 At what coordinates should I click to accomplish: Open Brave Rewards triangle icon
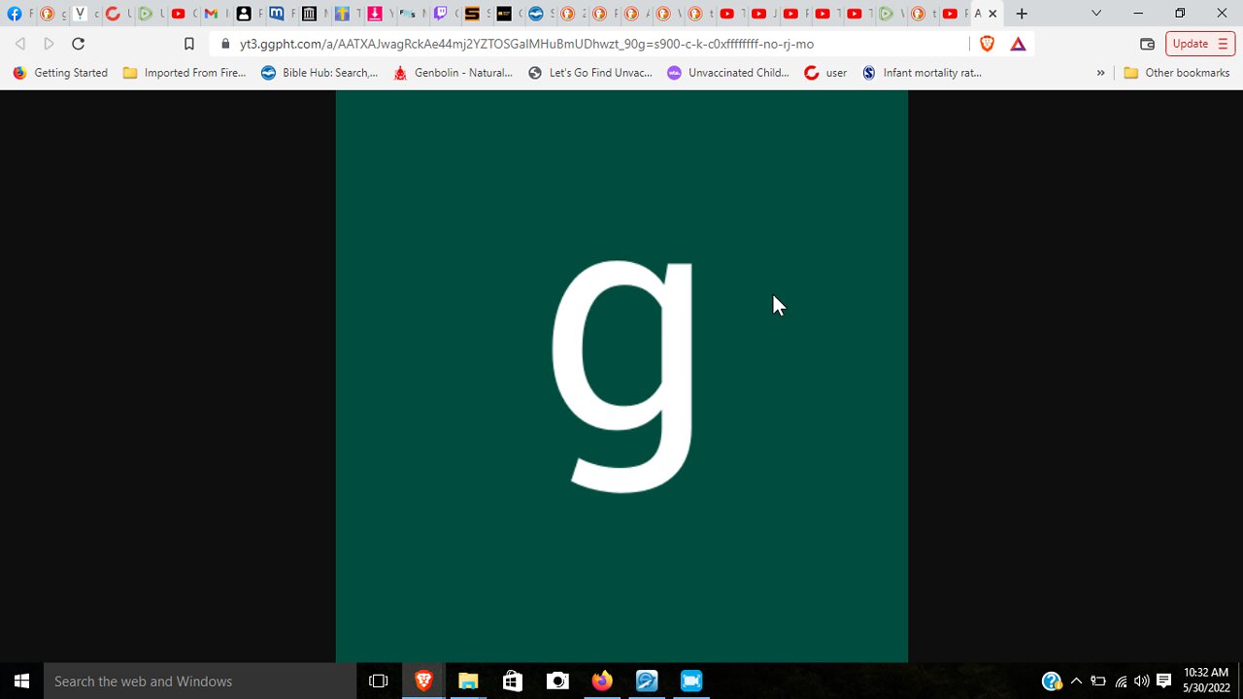[x=1018, y=44]
